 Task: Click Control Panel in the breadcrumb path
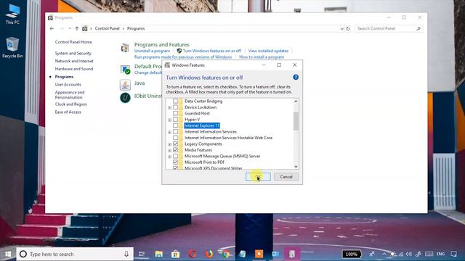pyautogui.click(x=107, y=28)
